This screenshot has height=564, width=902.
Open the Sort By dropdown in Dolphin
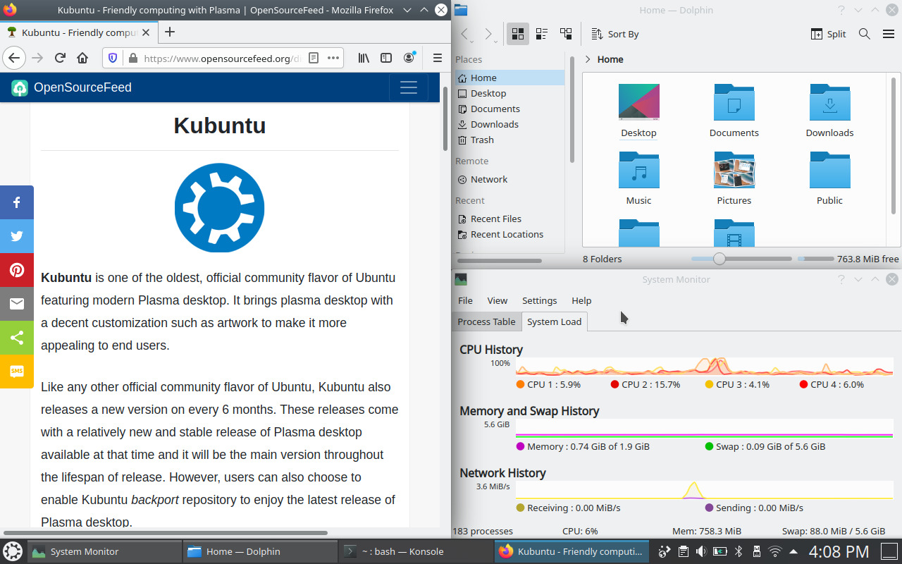point(614,33)
